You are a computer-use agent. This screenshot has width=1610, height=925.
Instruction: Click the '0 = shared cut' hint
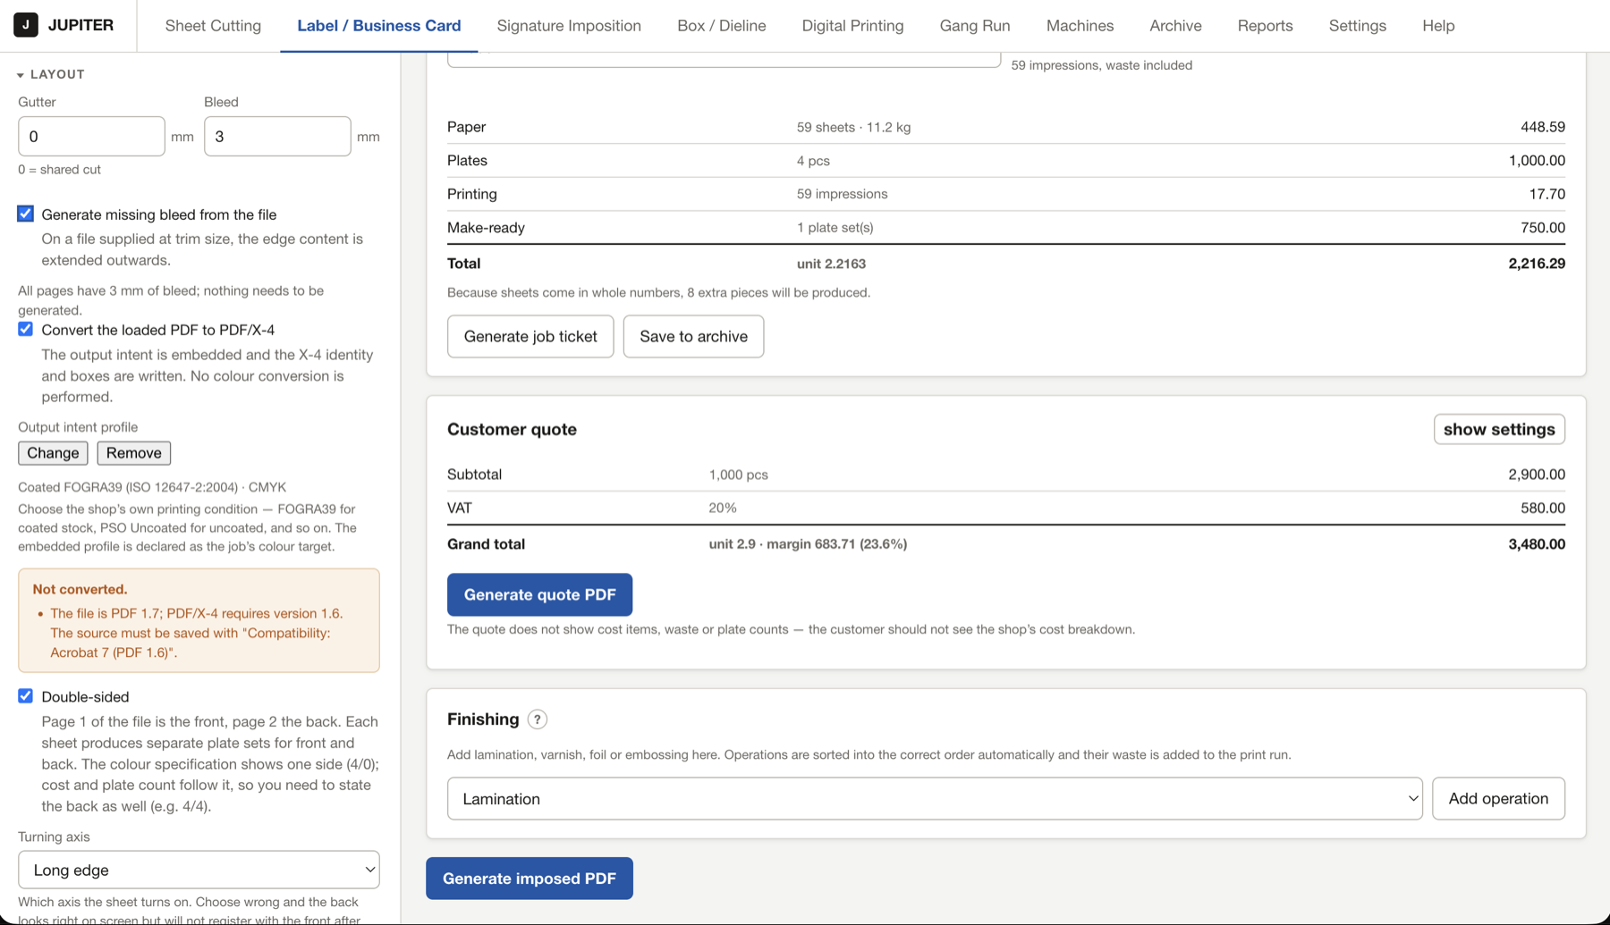[59, 170]
